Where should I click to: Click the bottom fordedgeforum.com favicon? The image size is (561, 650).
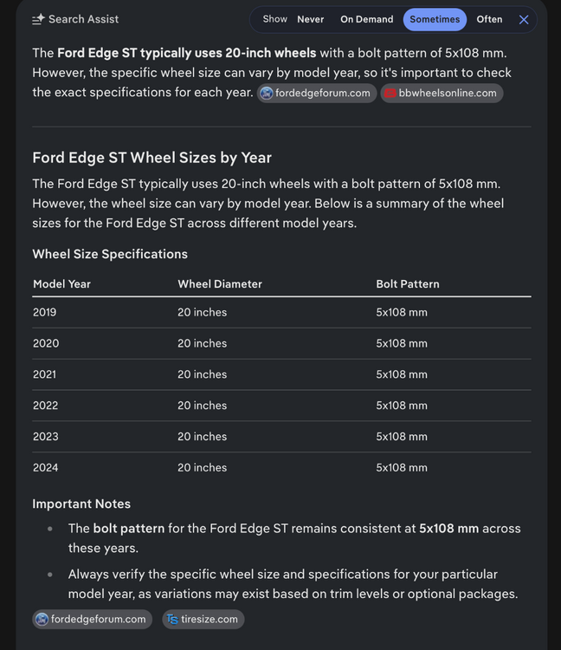42,620
